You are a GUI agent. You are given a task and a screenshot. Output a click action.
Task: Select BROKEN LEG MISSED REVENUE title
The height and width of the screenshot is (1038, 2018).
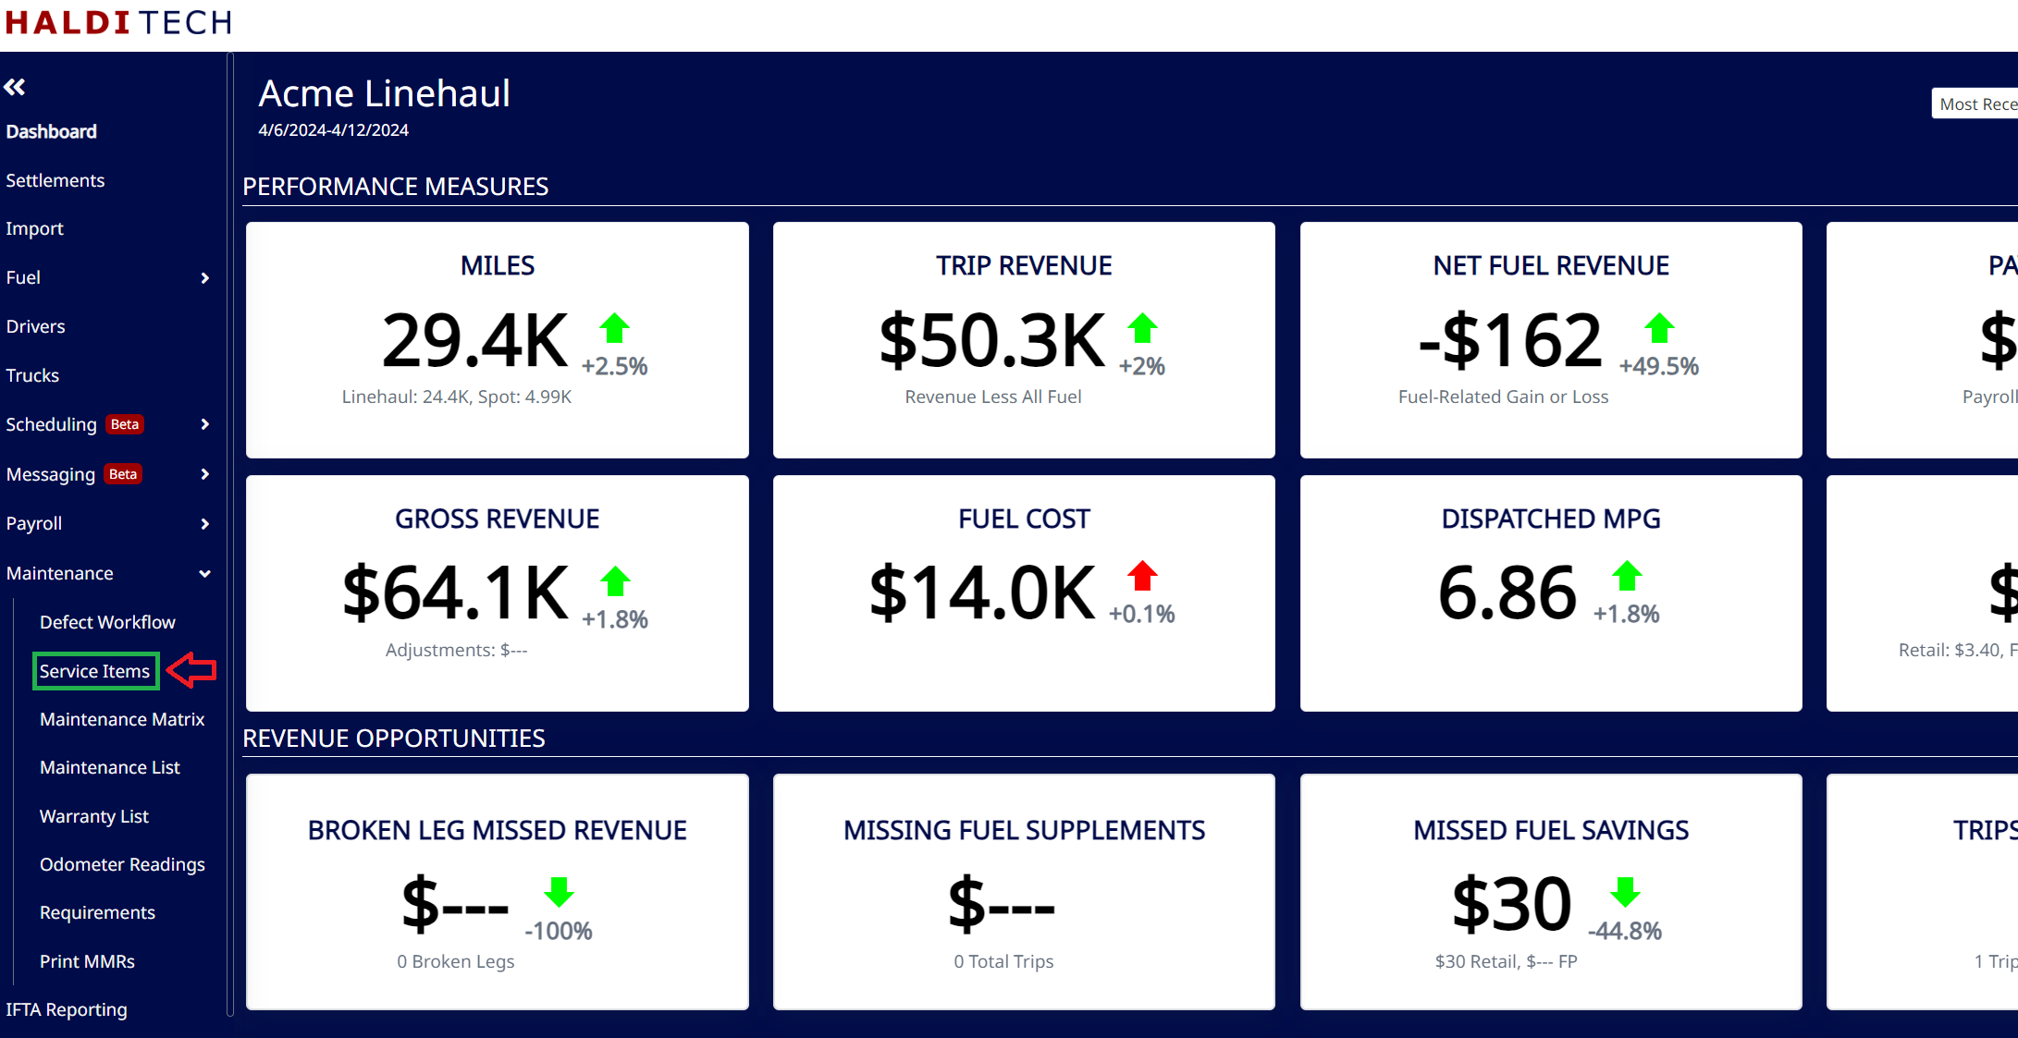pyautogui.click(x=498, y=830)
